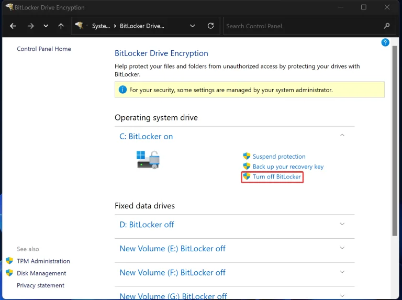
Task: Go back with the left arrow icon
Action: point(13,26)
